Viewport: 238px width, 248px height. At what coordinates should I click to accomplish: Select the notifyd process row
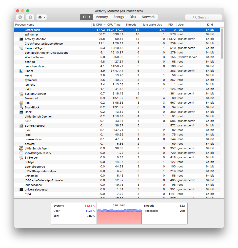tap(117, 162)
